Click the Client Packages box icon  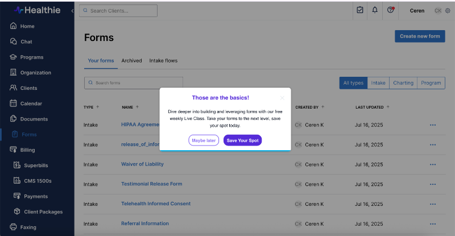[17, 212]
